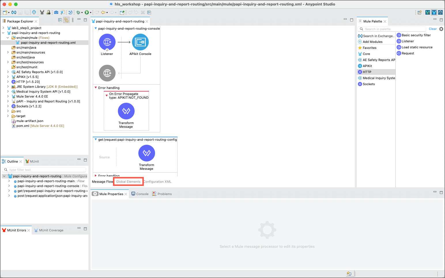The height and width of the screenshot is (278, 445).
Task: Expand the target folder node
Action: (x=8, y=116)
